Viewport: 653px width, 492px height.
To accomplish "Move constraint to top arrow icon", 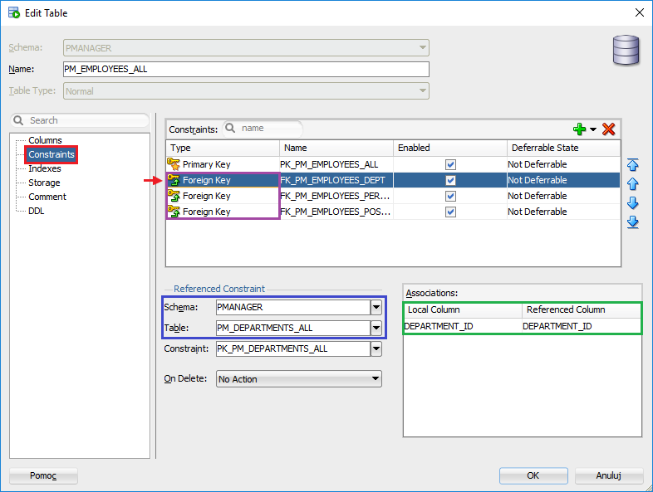I will 632,165.
